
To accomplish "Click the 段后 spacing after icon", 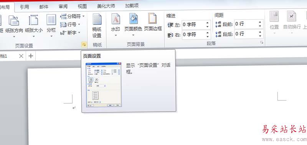I will tap(218, 34).
